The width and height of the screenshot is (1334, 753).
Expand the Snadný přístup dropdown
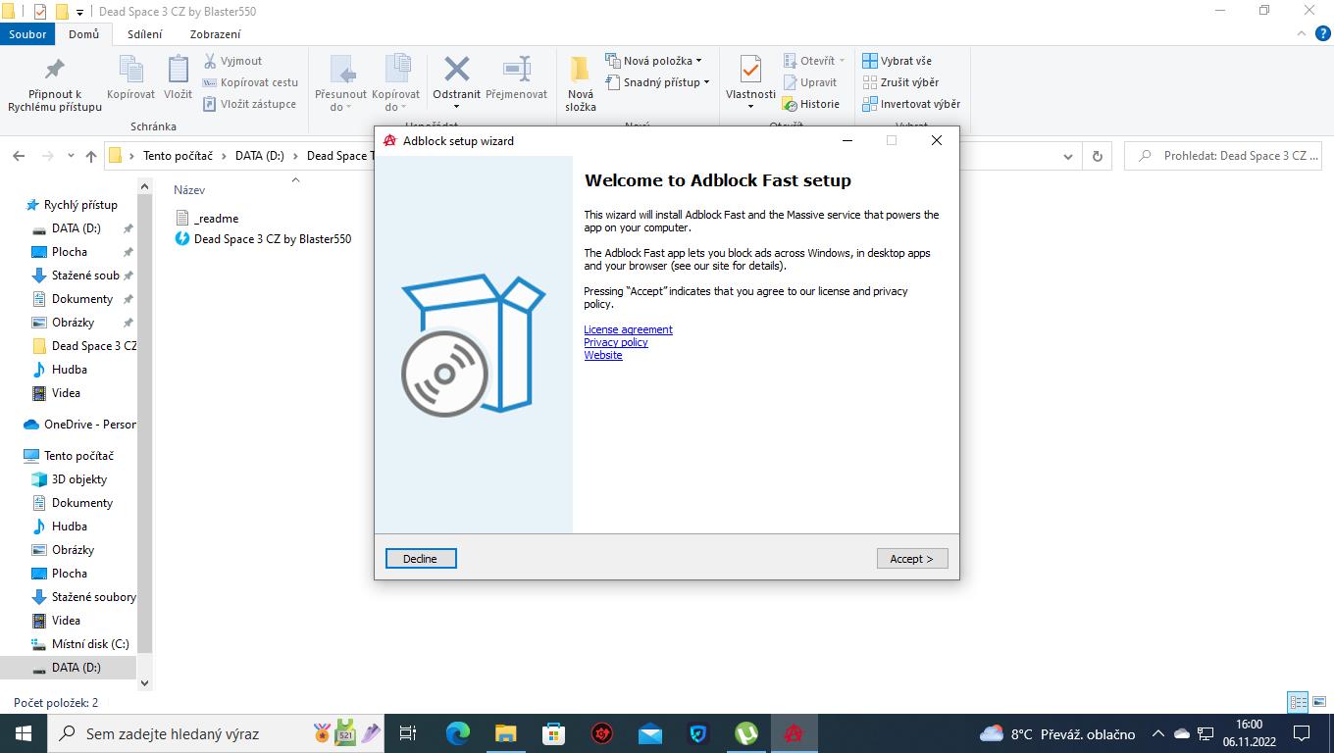tap(665, 82)
